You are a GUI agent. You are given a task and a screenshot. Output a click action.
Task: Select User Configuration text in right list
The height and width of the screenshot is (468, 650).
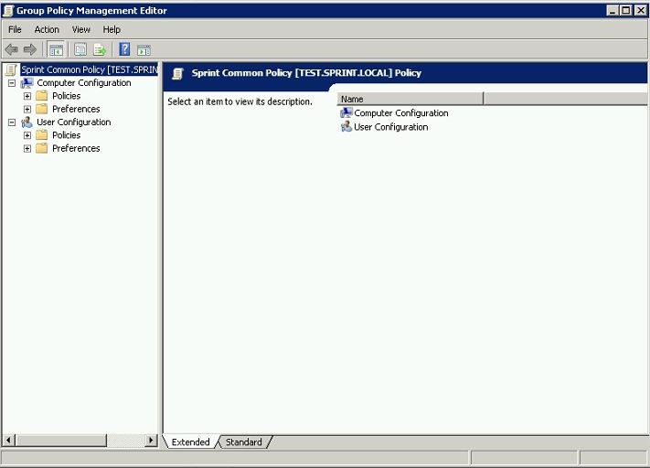click(391, 127)
